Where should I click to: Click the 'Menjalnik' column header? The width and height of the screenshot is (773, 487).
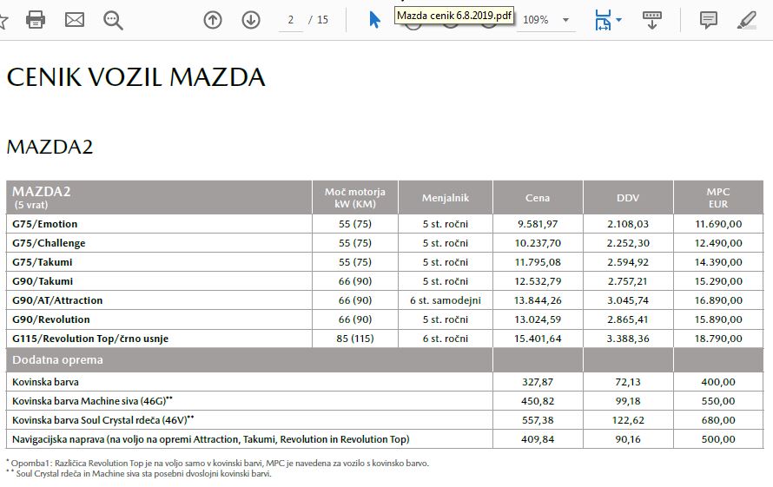point(446,198)
